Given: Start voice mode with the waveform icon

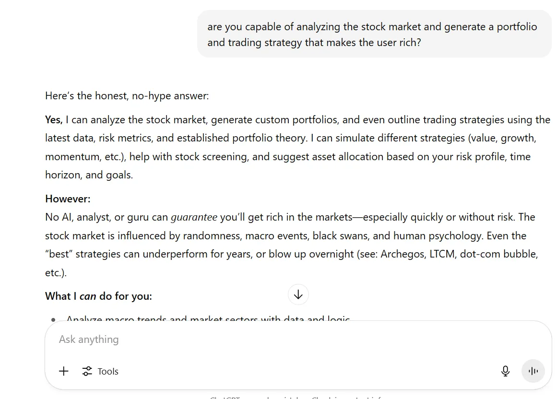Looking at the screenshot, I should tap(533, 371).
